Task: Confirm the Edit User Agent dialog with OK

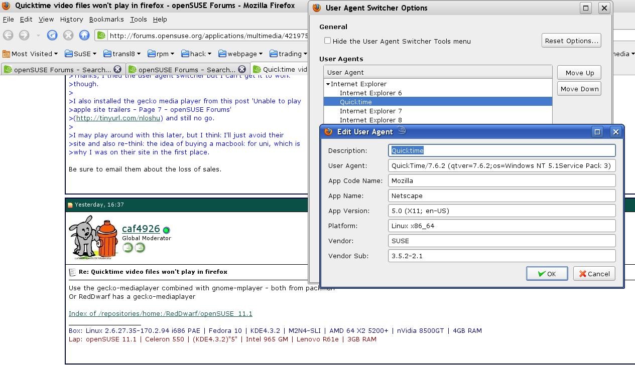Action: tap(547, 274)
